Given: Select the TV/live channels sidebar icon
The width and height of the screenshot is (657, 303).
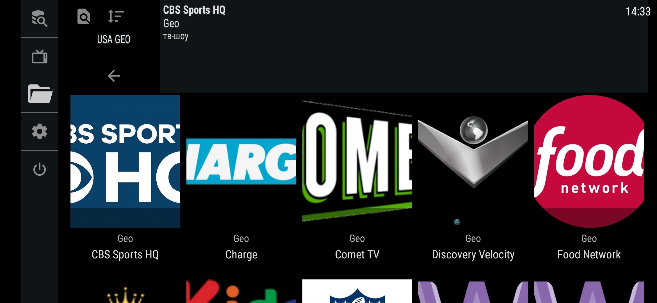Looking at the screenshot, I should click(40, 56).
